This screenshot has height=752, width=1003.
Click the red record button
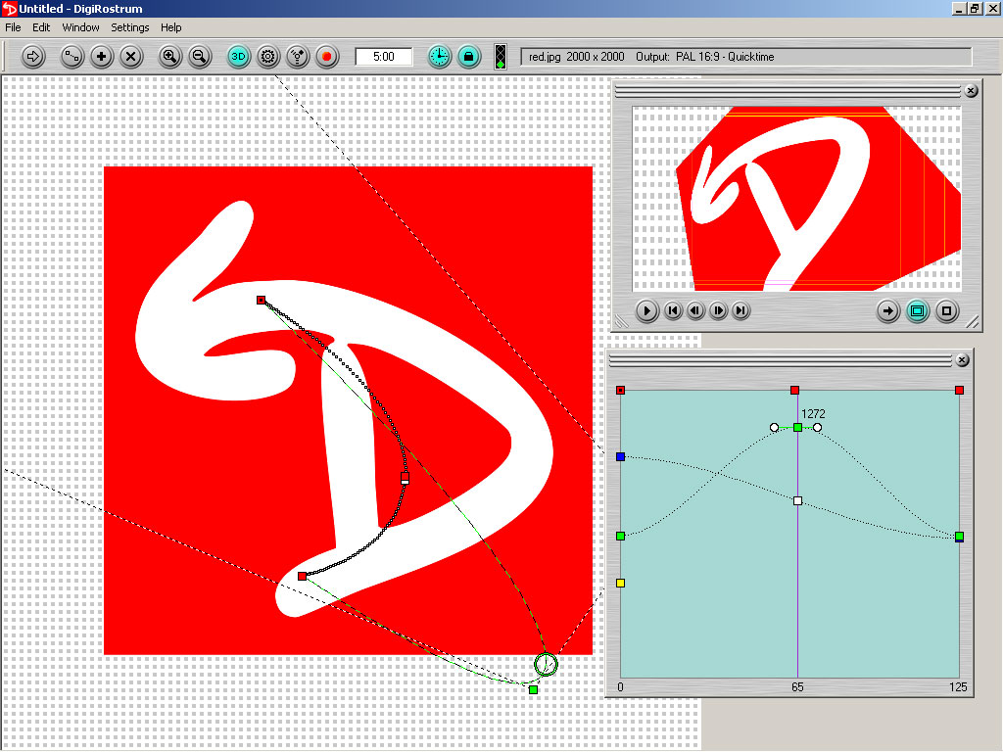click(x=327, y=56)
